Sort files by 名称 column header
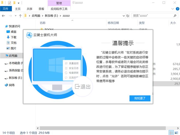Viewport: 180px width, 135px height. [x=43, y=23]
